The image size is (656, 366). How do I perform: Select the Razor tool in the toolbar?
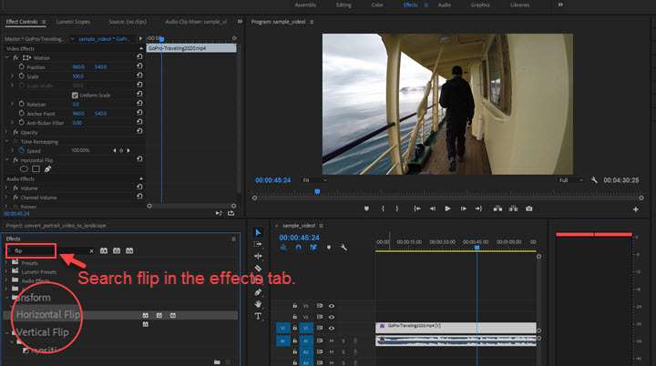pos(258,269)
